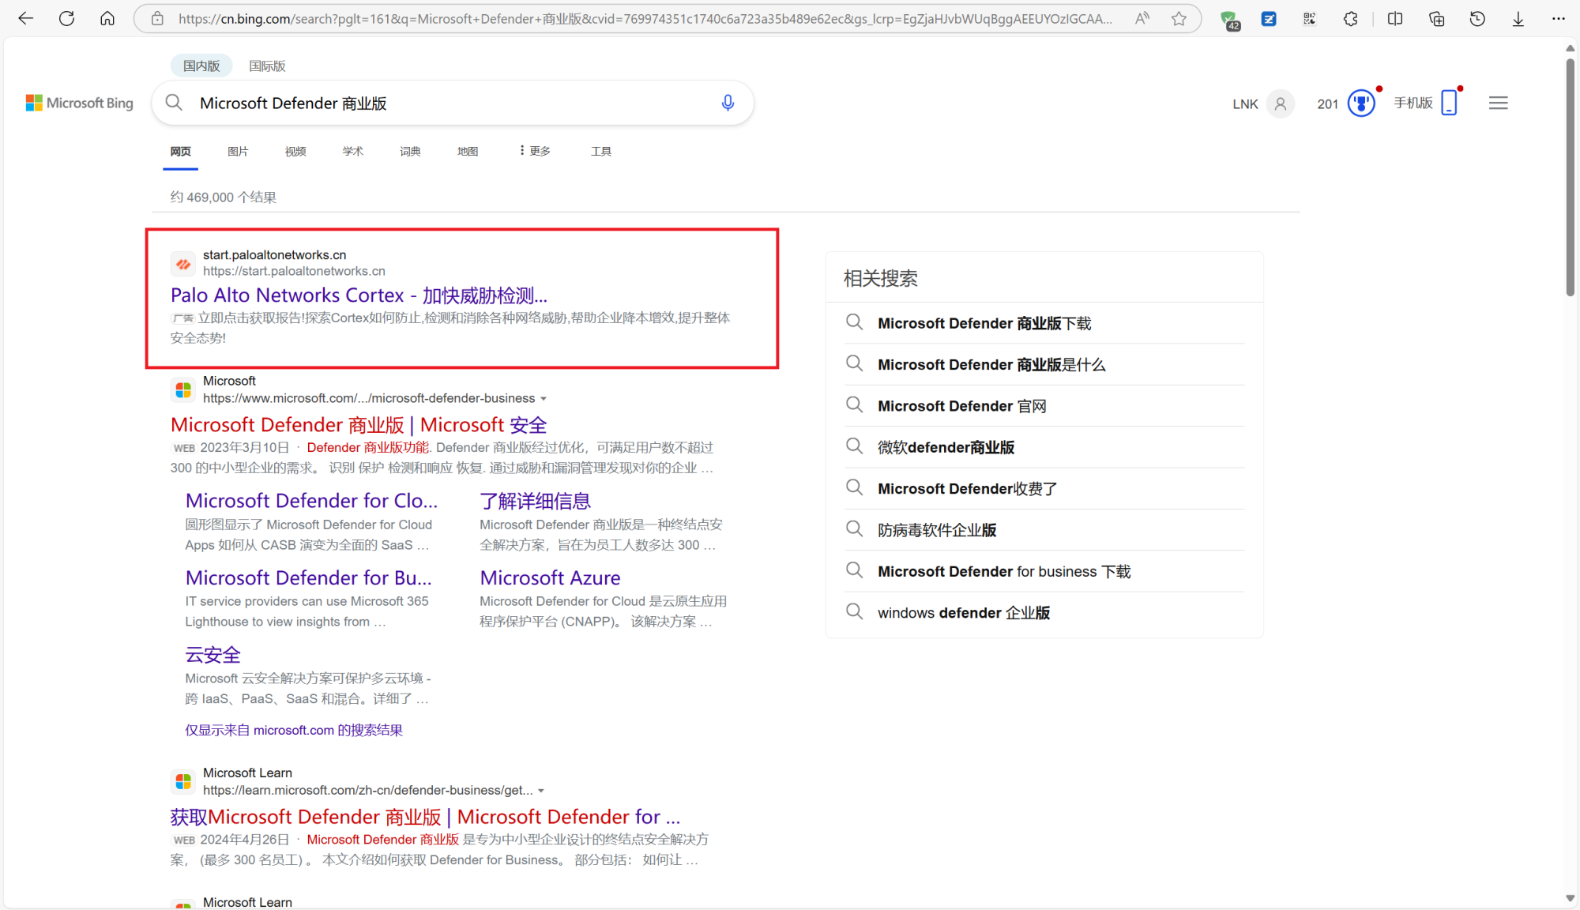The image size is (1580, 910).
Task: Open the browser Extensions puzzle icon
Action: coord(1350,18)
